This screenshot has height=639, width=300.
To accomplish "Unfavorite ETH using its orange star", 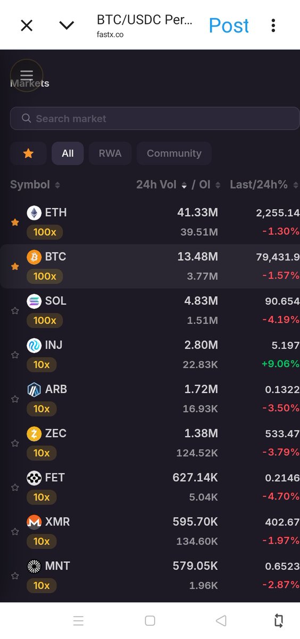I will [15, 223].
